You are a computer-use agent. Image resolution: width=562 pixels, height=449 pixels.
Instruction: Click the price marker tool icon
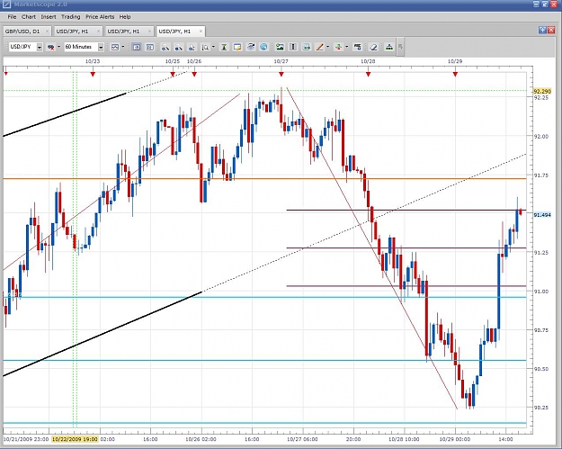tap(357, 47)
